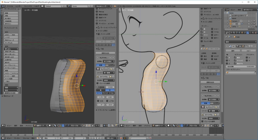This screenshot has height=140, width=258.
Task: Click the Camera object icon in outliner
Action: click(230, 21)
